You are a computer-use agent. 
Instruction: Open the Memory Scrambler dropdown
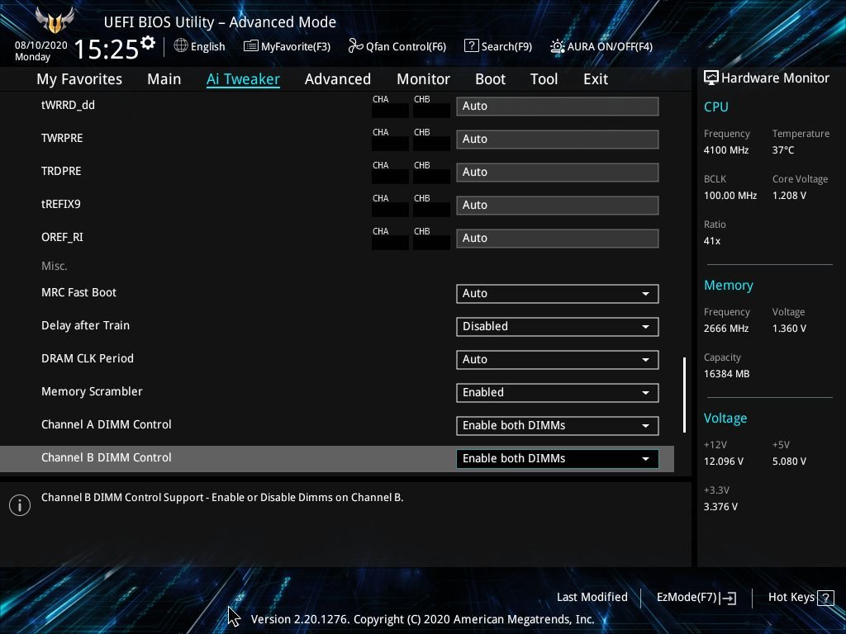558,392
